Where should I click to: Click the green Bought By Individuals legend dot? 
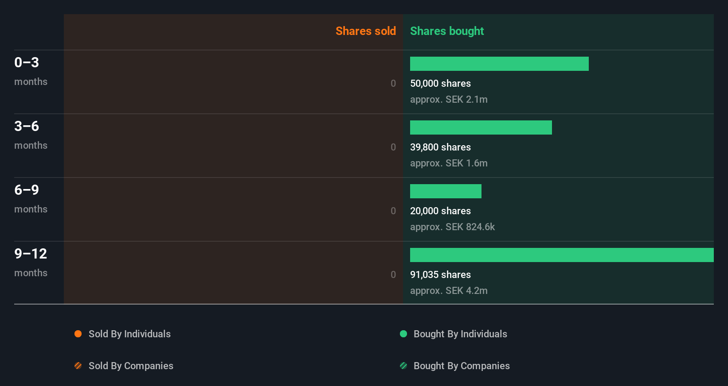[x=403, y=334]
